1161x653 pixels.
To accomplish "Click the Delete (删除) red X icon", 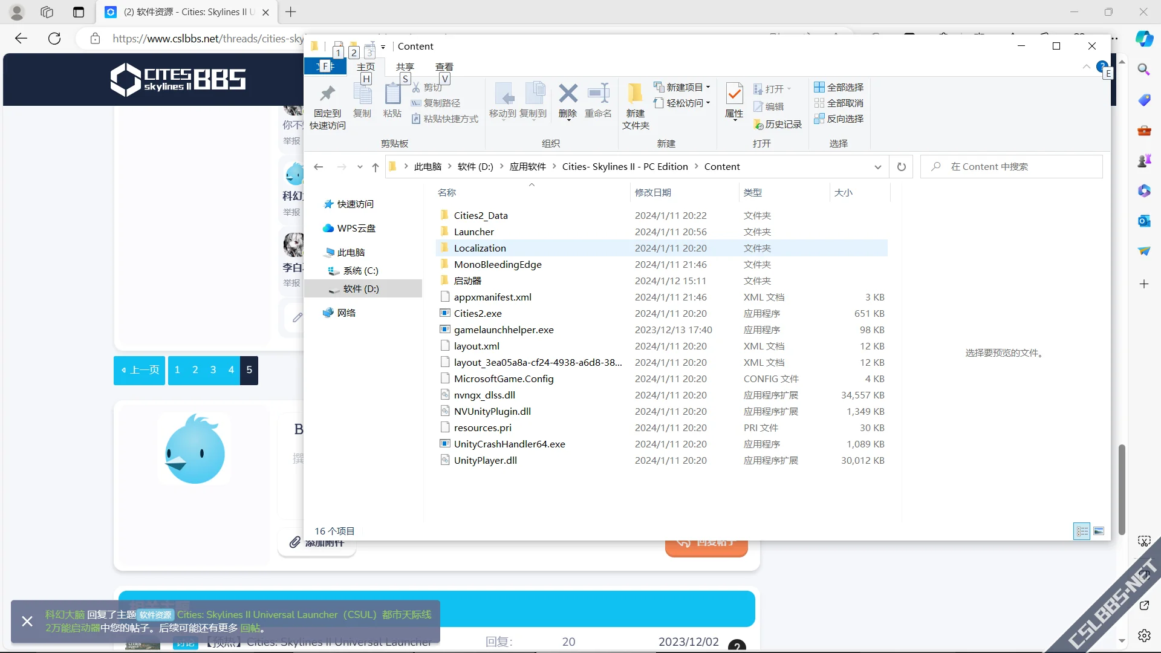I will pyautogui.click(x=568, y=93).
